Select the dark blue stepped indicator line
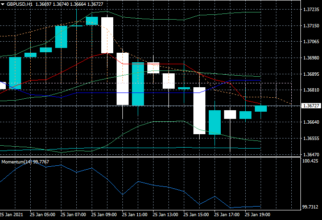 point(138,93)
